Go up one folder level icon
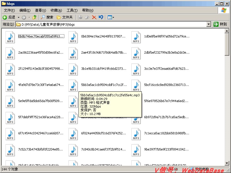Viewport: 231px width, 173px height. (34, 17)
